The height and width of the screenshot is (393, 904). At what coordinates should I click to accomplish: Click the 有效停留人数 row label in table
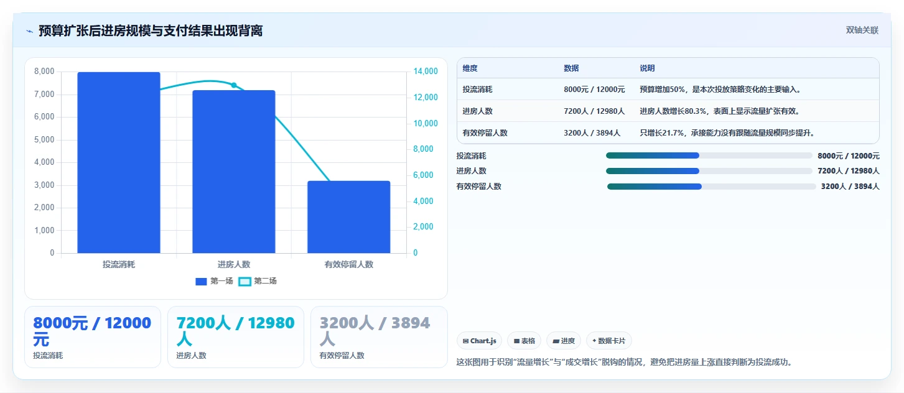[x=485, y=133]
